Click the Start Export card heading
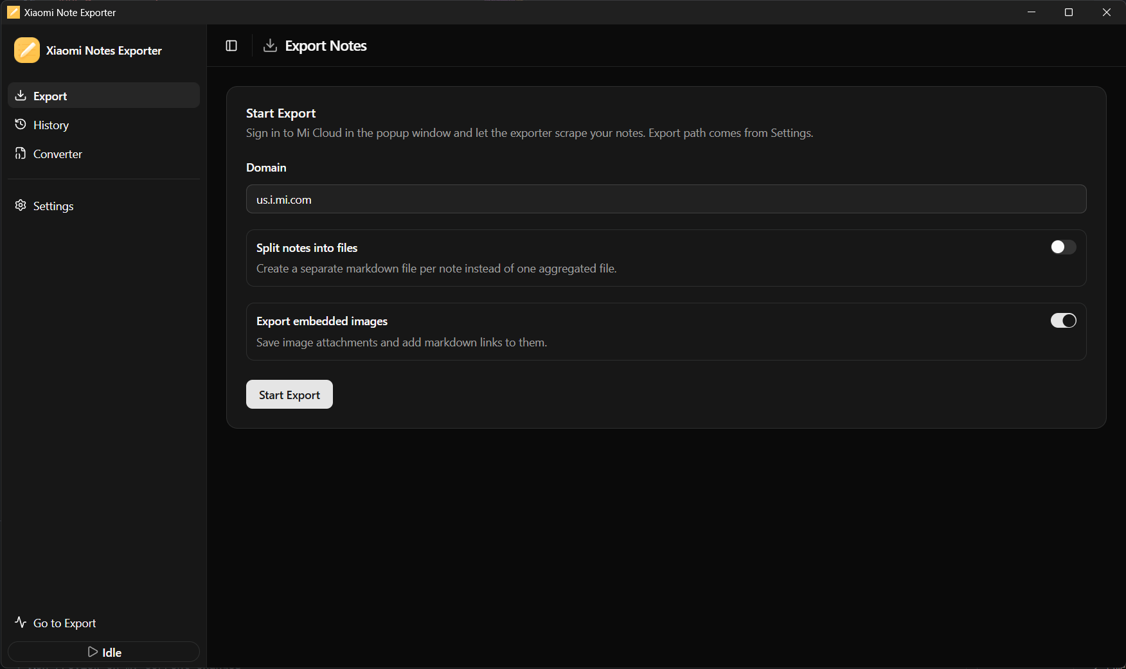The image size is (1126, 669). pos(281,113)
